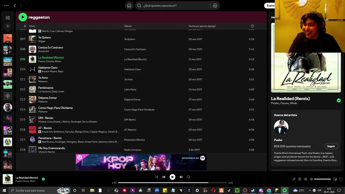345x194 pixels.
Task: Collapse Your Library sidebar icon
Action: pos(8,18)
